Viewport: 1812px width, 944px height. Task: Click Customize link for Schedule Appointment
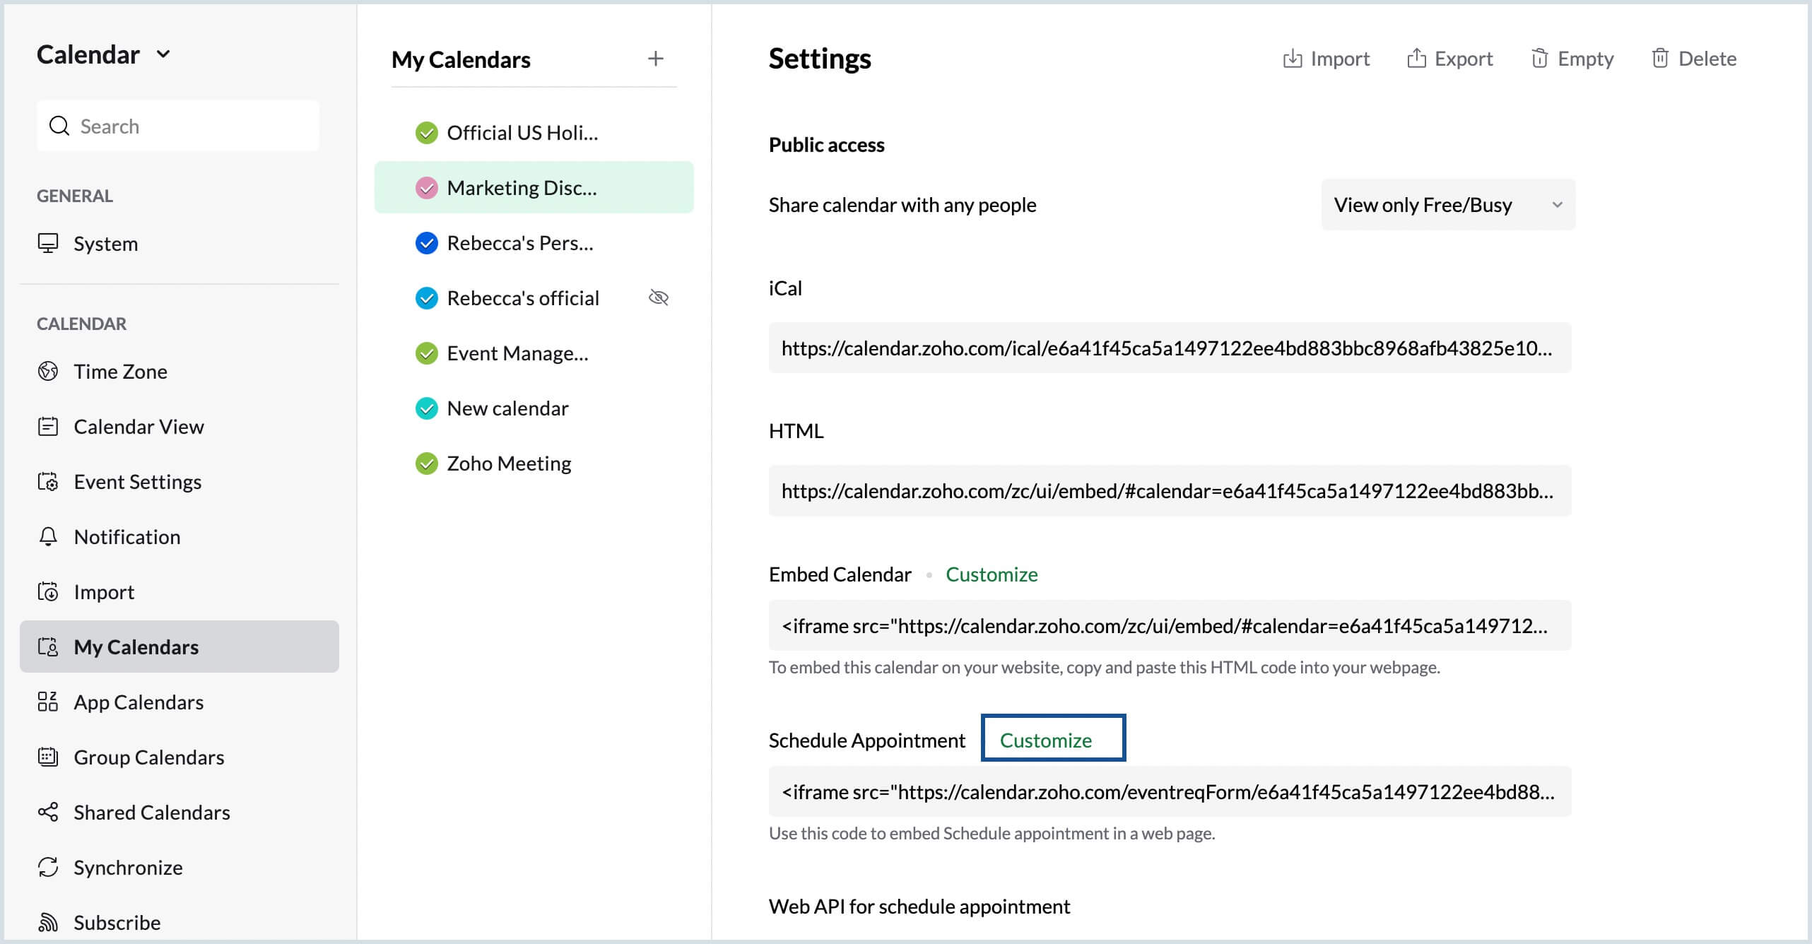[1045, 740]
